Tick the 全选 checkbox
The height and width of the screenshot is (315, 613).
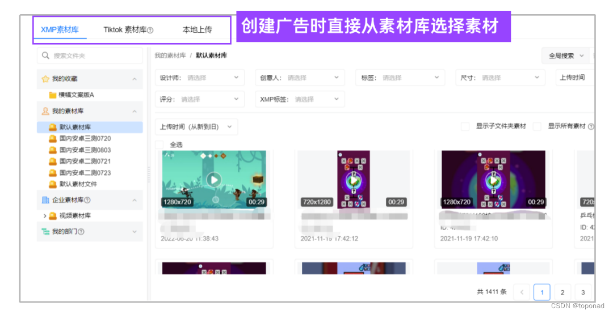[x=159, y=145]
